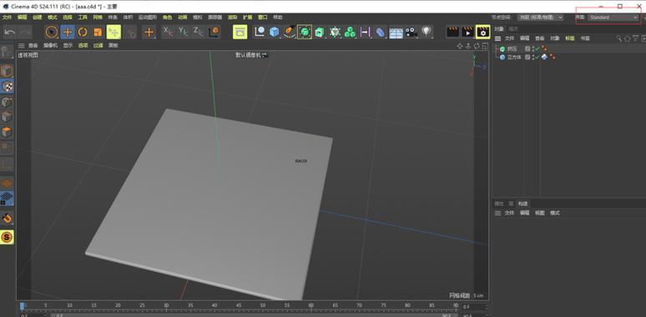Open the lower panel hamburger menu
The image size is (646, 317).
[497, 213]
